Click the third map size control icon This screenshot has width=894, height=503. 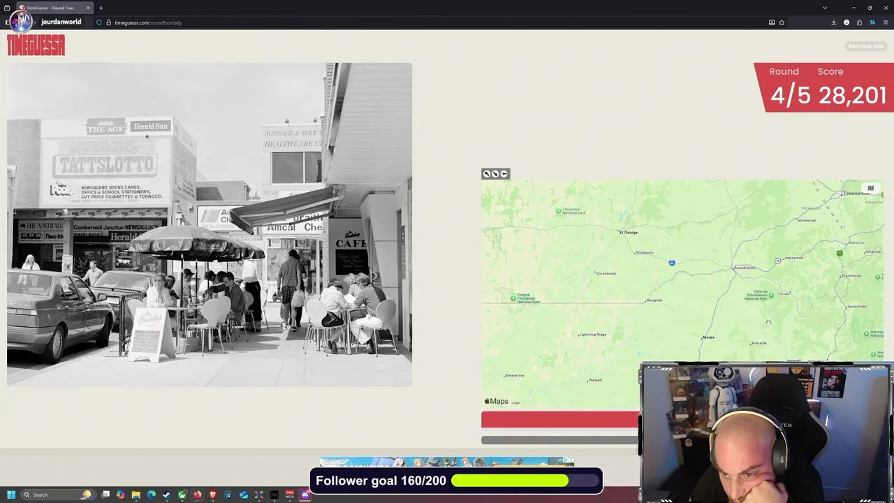tap(504, 174)
